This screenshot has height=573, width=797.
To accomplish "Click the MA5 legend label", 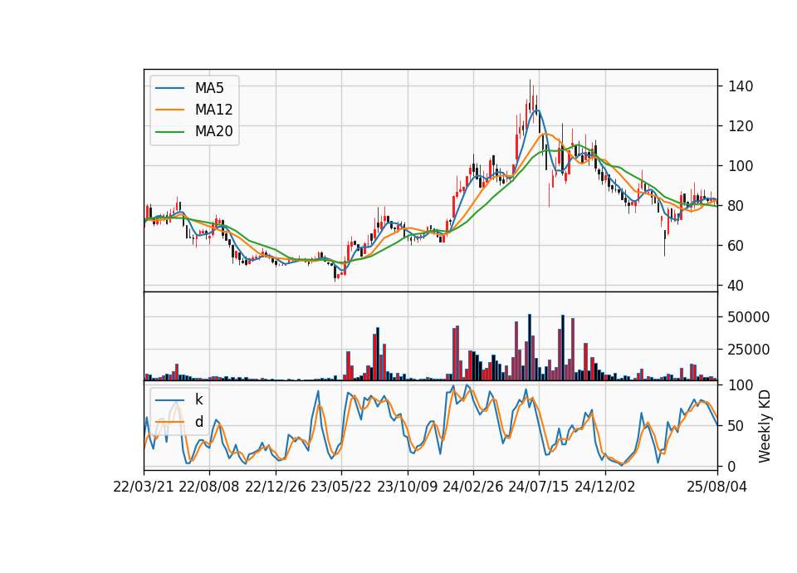I will pos(209,88).
